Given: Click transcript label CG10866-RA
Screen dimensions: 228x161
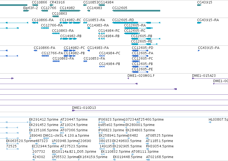Looking at the screenshot, I should coord(43,20).
